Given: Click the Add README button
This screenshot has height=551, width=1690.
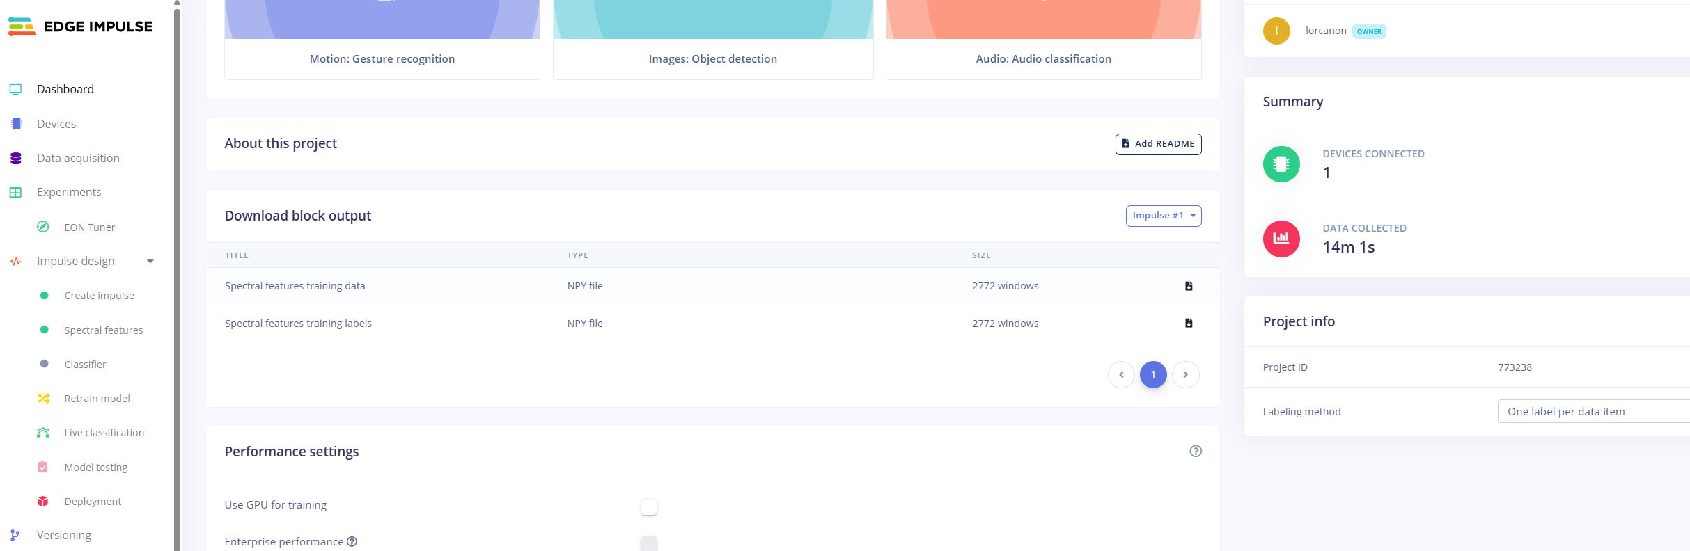Looking at the screenshot, I should [x=1158, y=144].
